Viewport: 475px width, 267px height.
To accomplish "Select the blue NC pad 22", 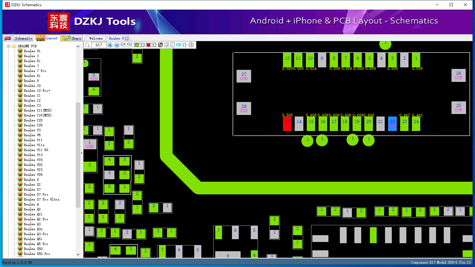I will point(392,124).
